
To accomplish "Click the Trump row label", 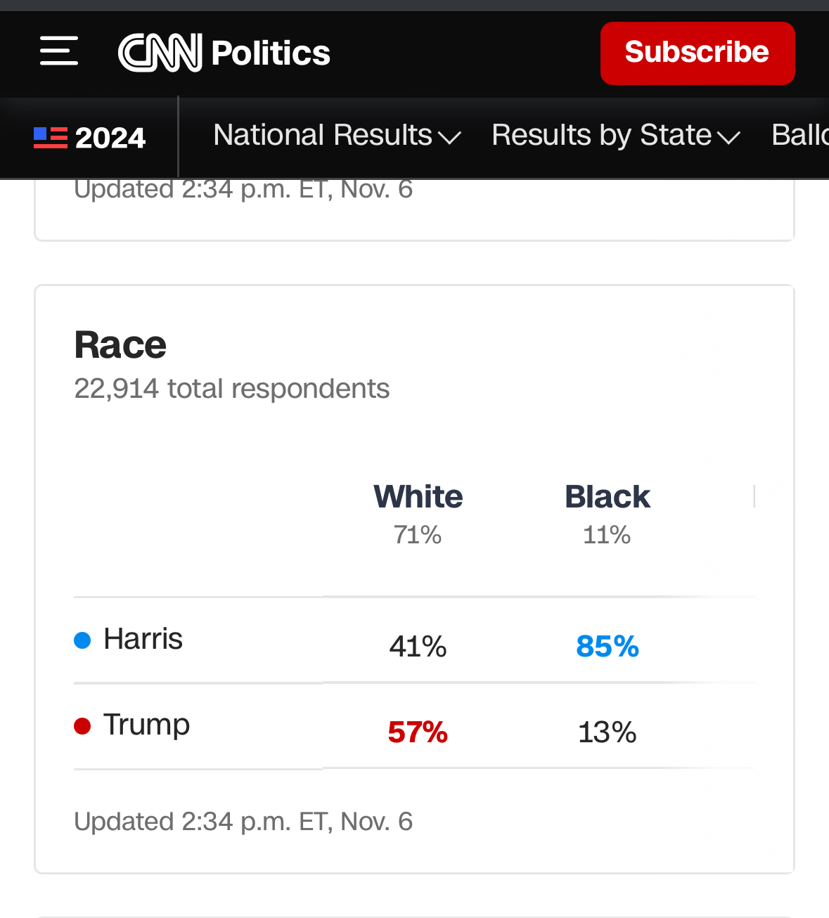I will (x=146, y=725).
